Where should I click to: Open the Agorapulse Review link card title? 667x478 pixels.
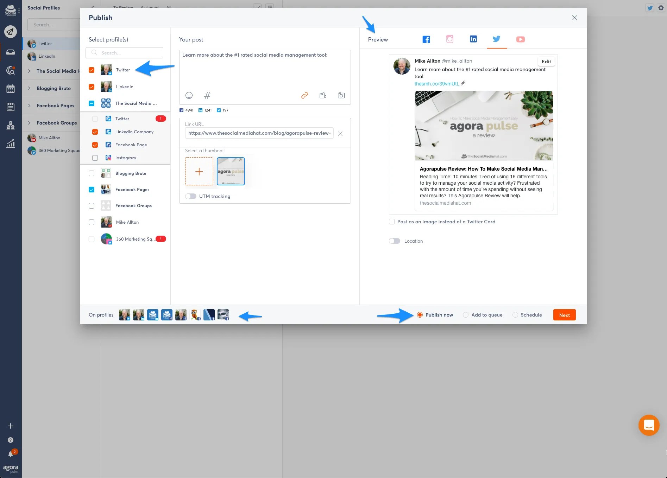(x=484, y=169)
